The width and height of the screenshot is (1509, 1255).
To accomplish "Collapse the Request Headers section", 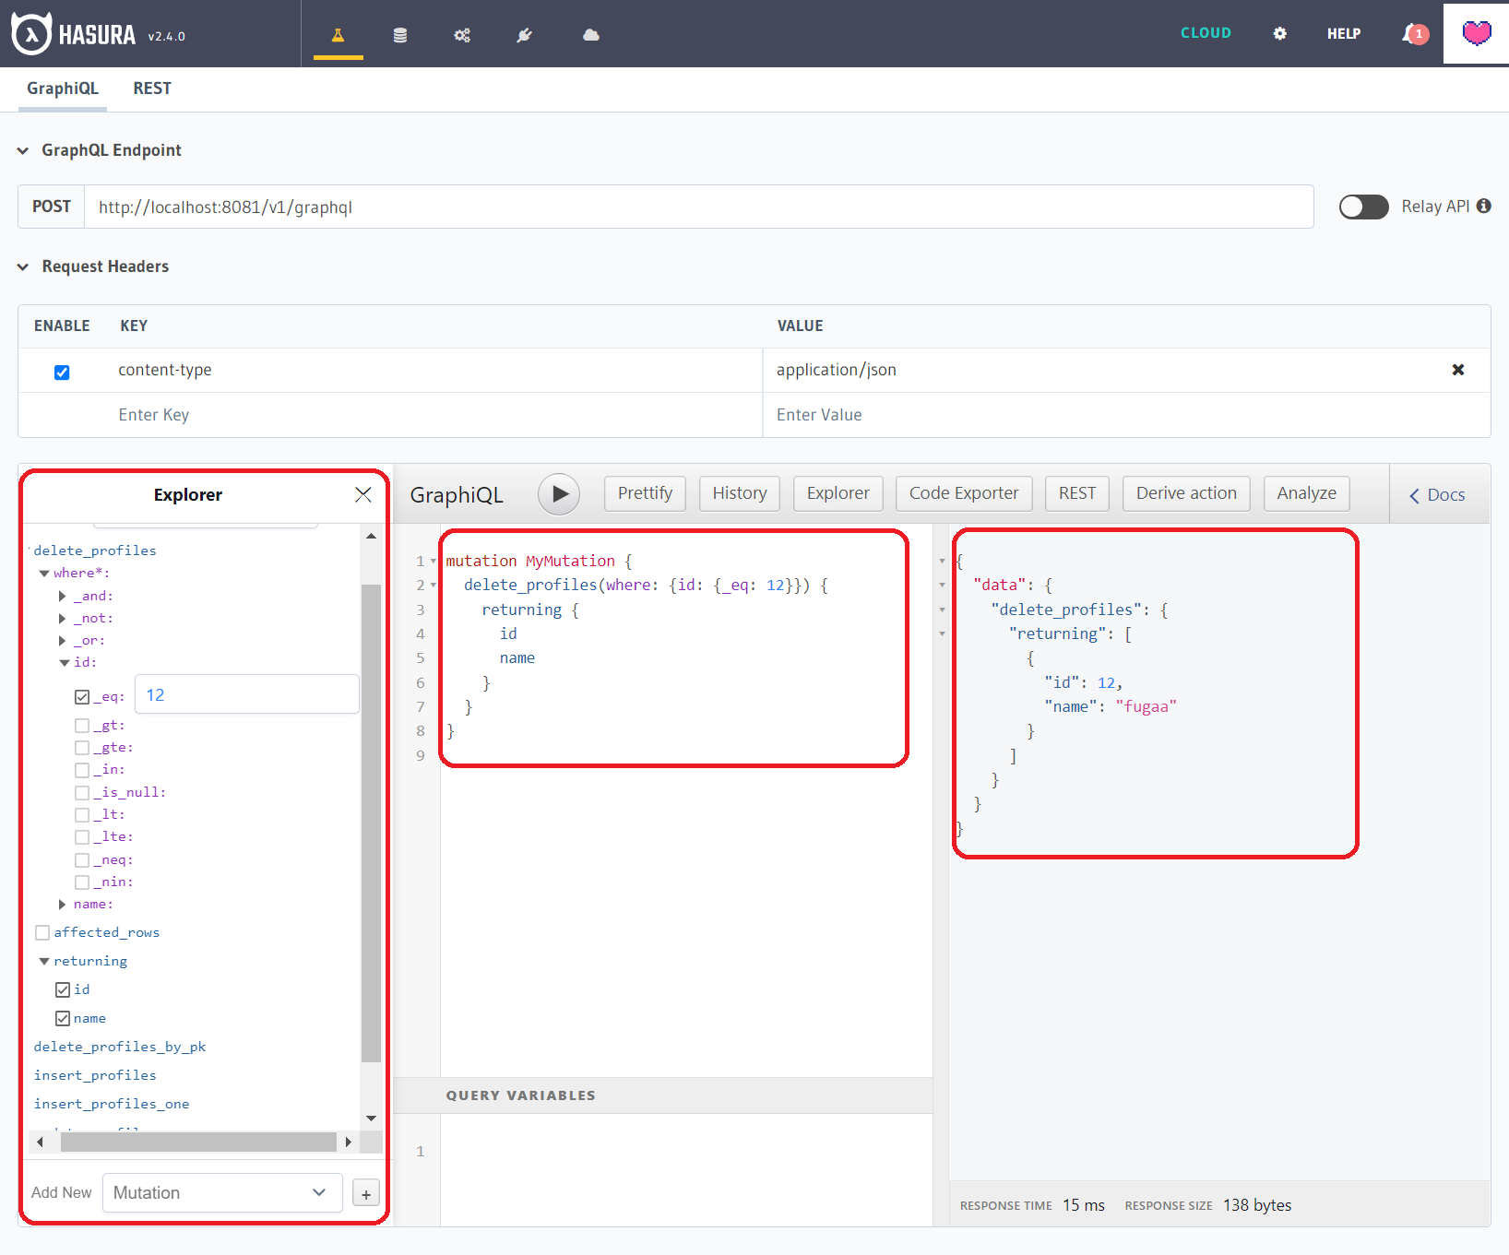I will pyautogui.click(x=23, y=266).
